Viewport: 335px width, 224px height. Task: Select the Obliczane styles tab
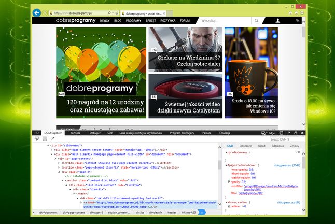[245, 146]
